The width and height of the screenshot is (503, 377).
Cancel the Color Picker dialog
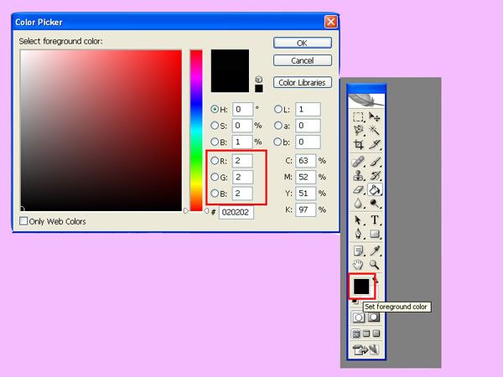coord(302,60)
